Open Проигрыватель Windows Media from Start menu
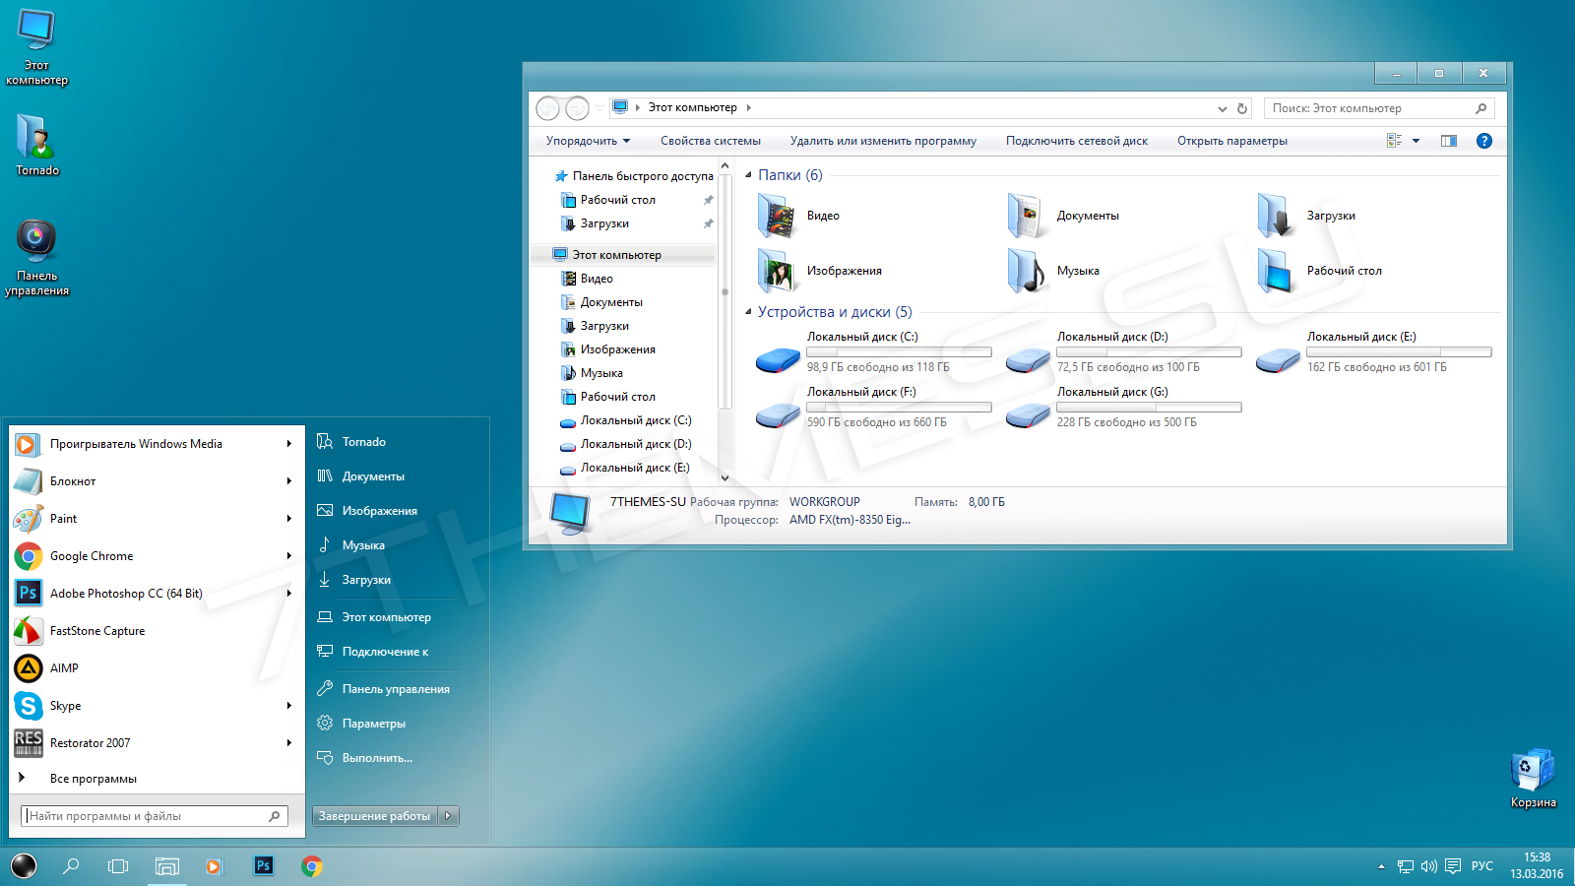 pyautogui.click(x=156, y=444)
